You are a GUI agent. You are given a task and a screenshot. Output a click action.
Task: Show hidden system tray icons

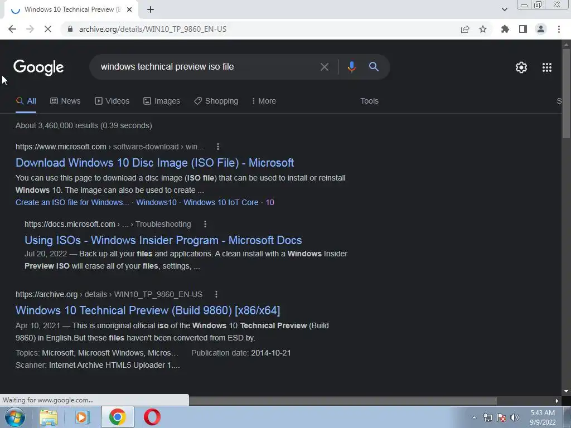tap(474, 417)
